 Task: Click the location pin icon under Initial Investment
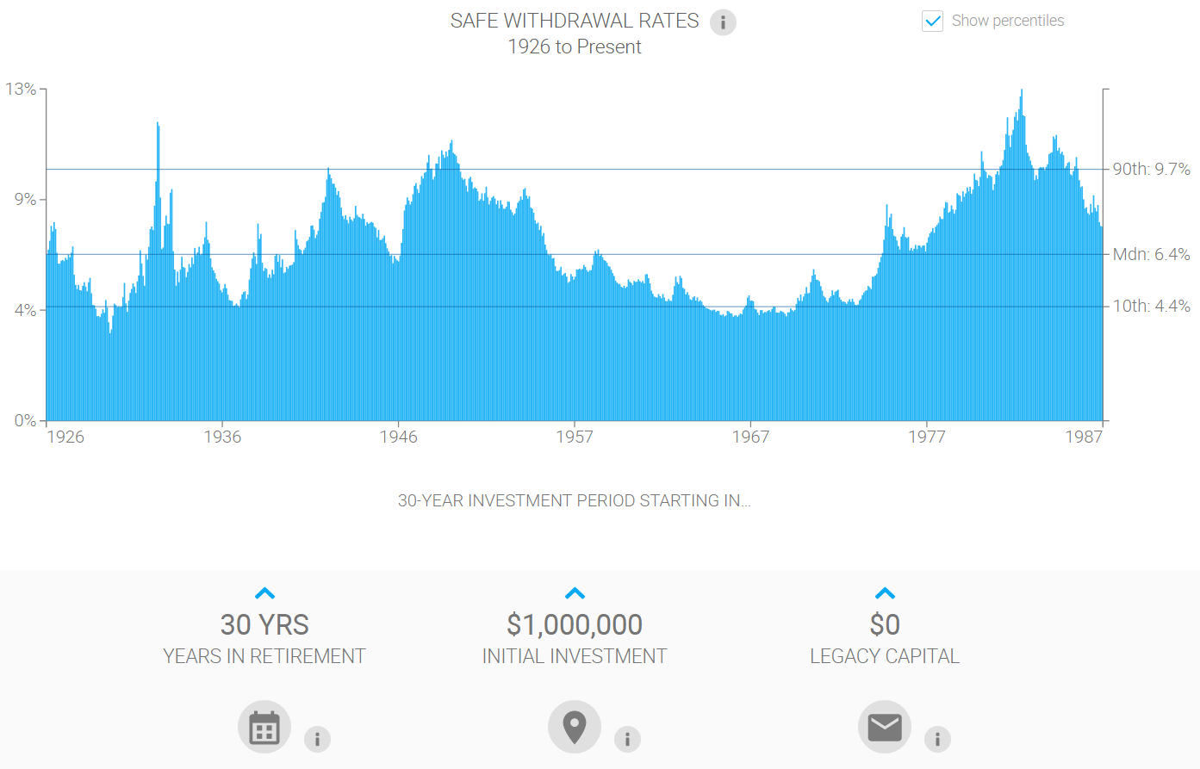point(575,727)
